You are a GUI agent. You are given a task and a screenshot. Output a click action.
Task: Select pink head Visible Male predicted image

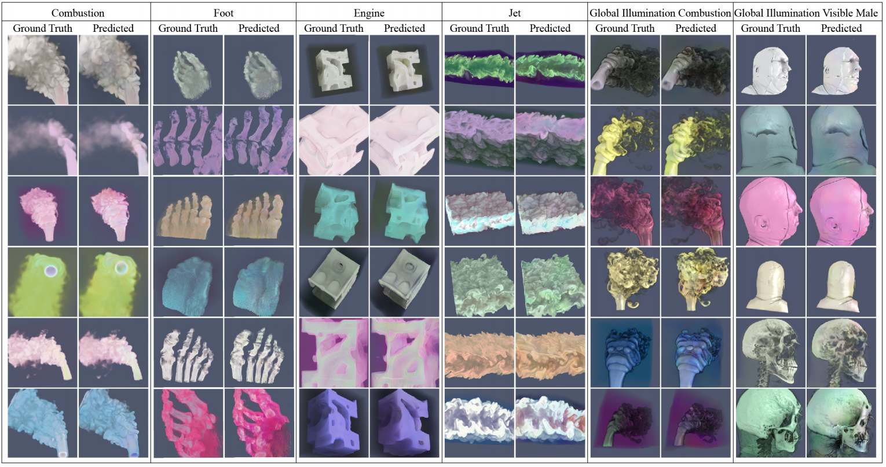[841, 211]
